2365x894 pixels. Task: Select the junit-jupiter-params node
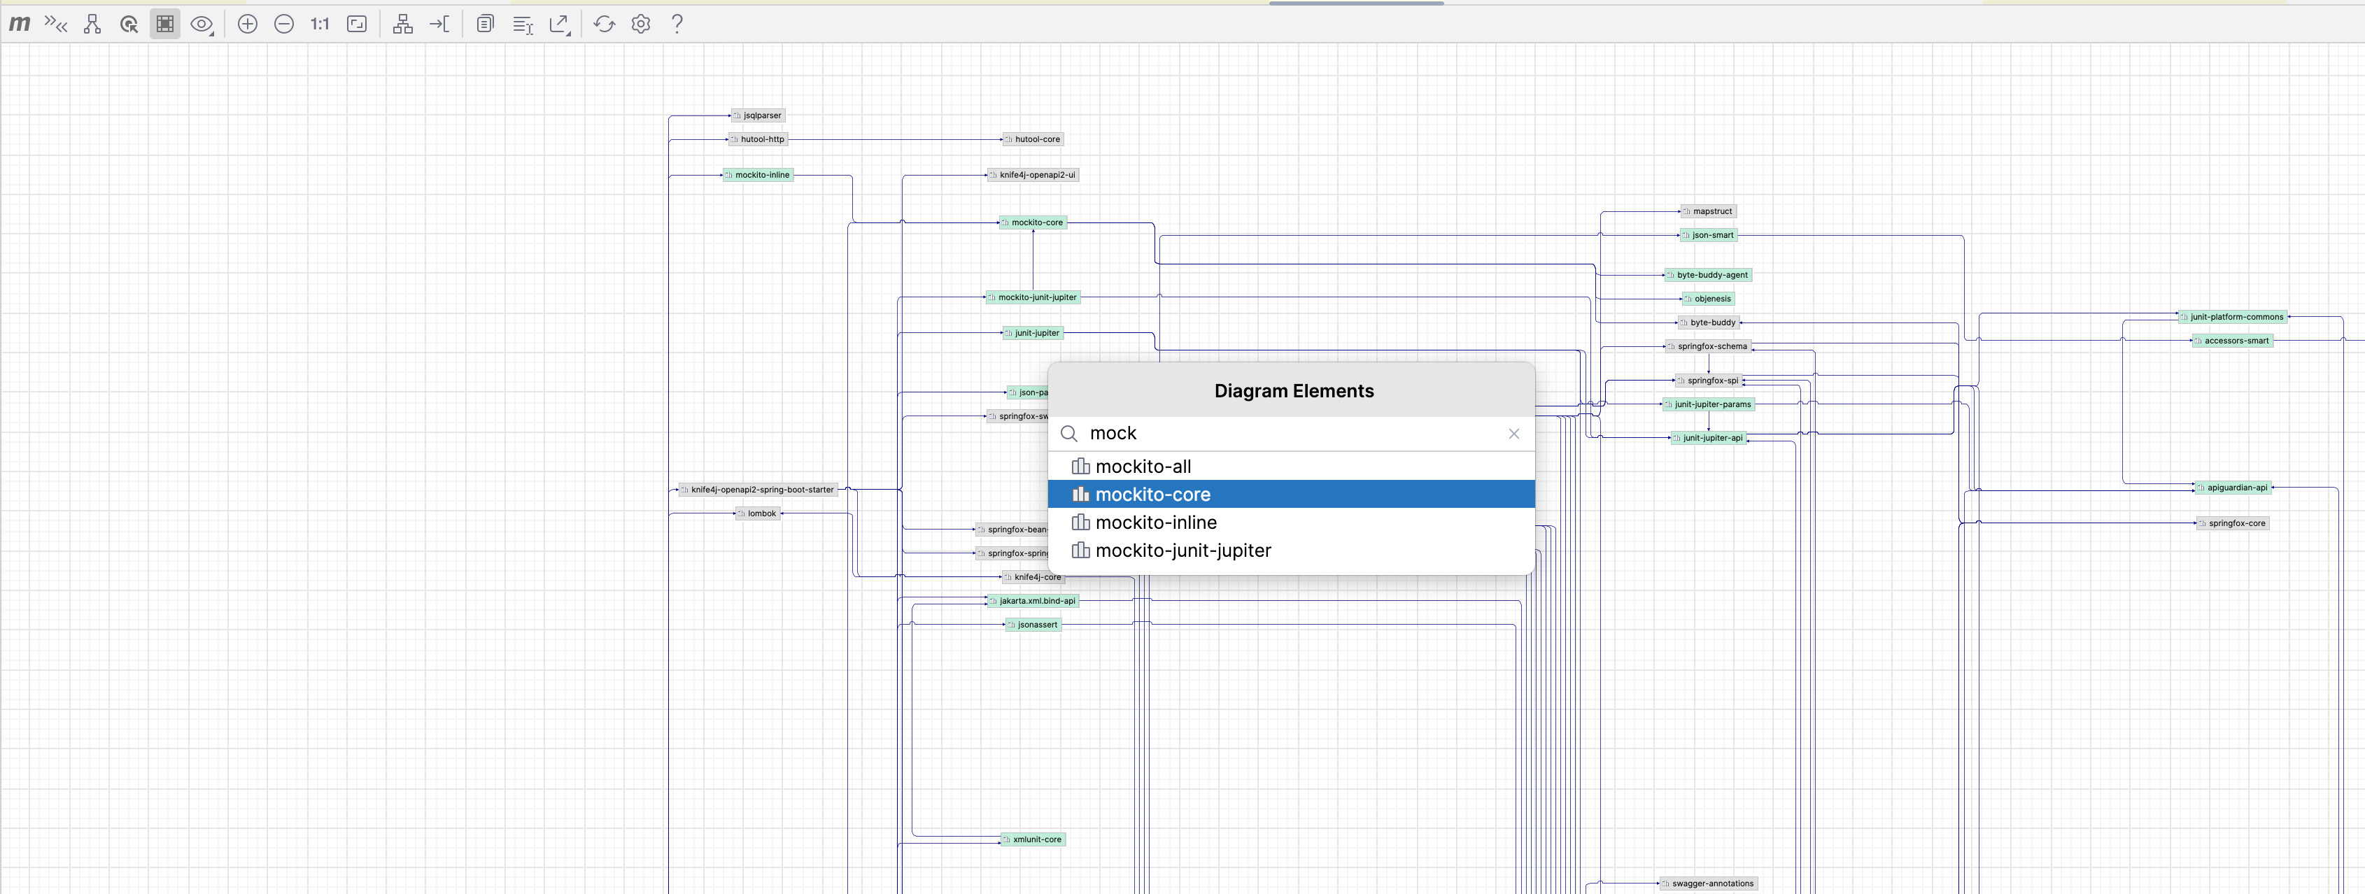[1709, 404]
